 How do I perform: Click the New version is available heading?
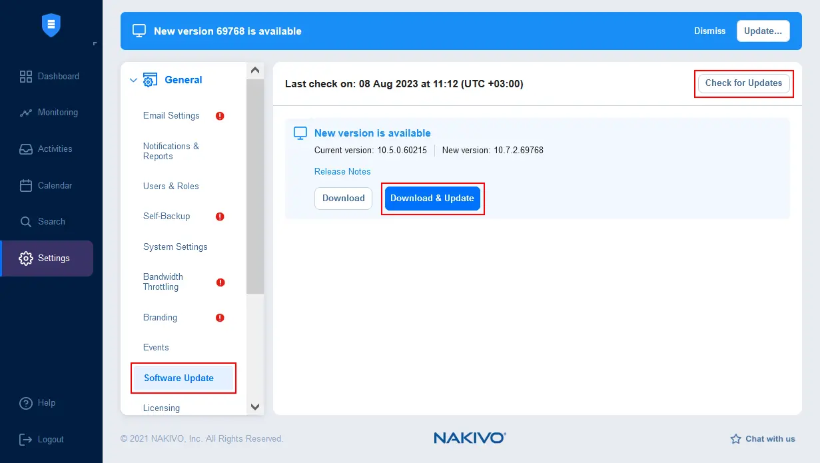pyautogui.click(x=372, y=133)
